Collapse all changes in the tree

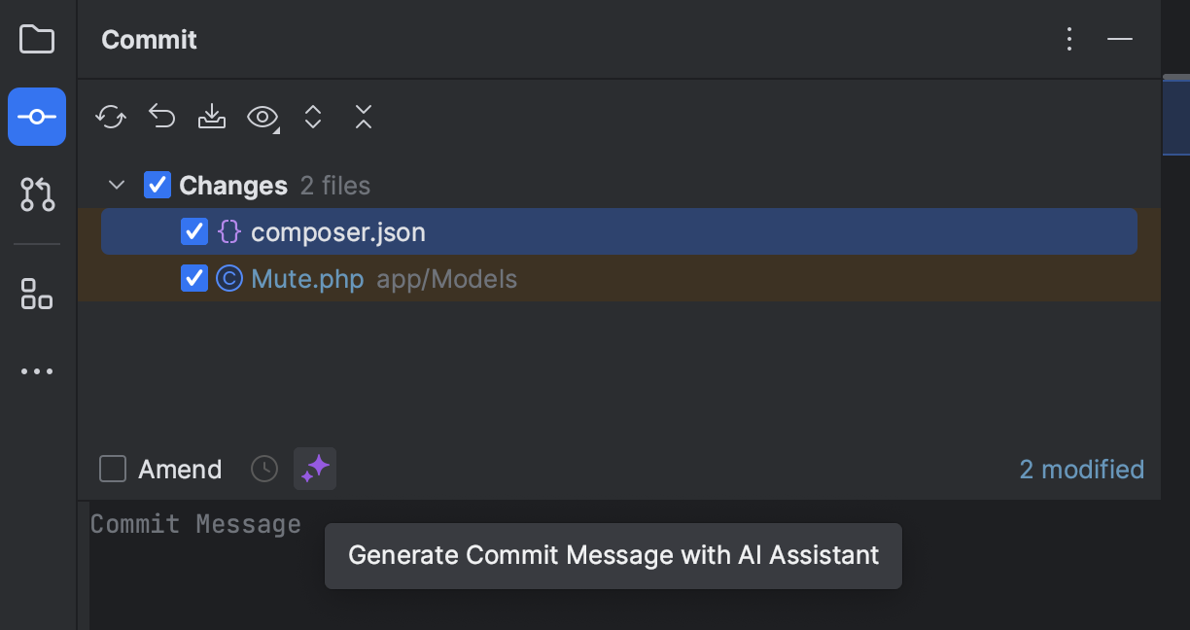[x=364, y=118]
